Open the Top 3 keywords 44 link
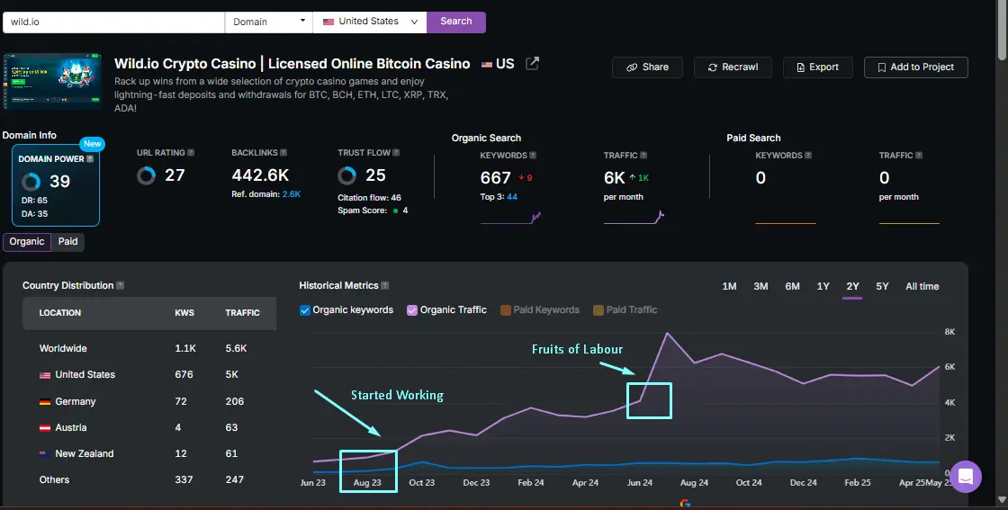Screen dimensions: 1008x510 [x=512, y=197]
